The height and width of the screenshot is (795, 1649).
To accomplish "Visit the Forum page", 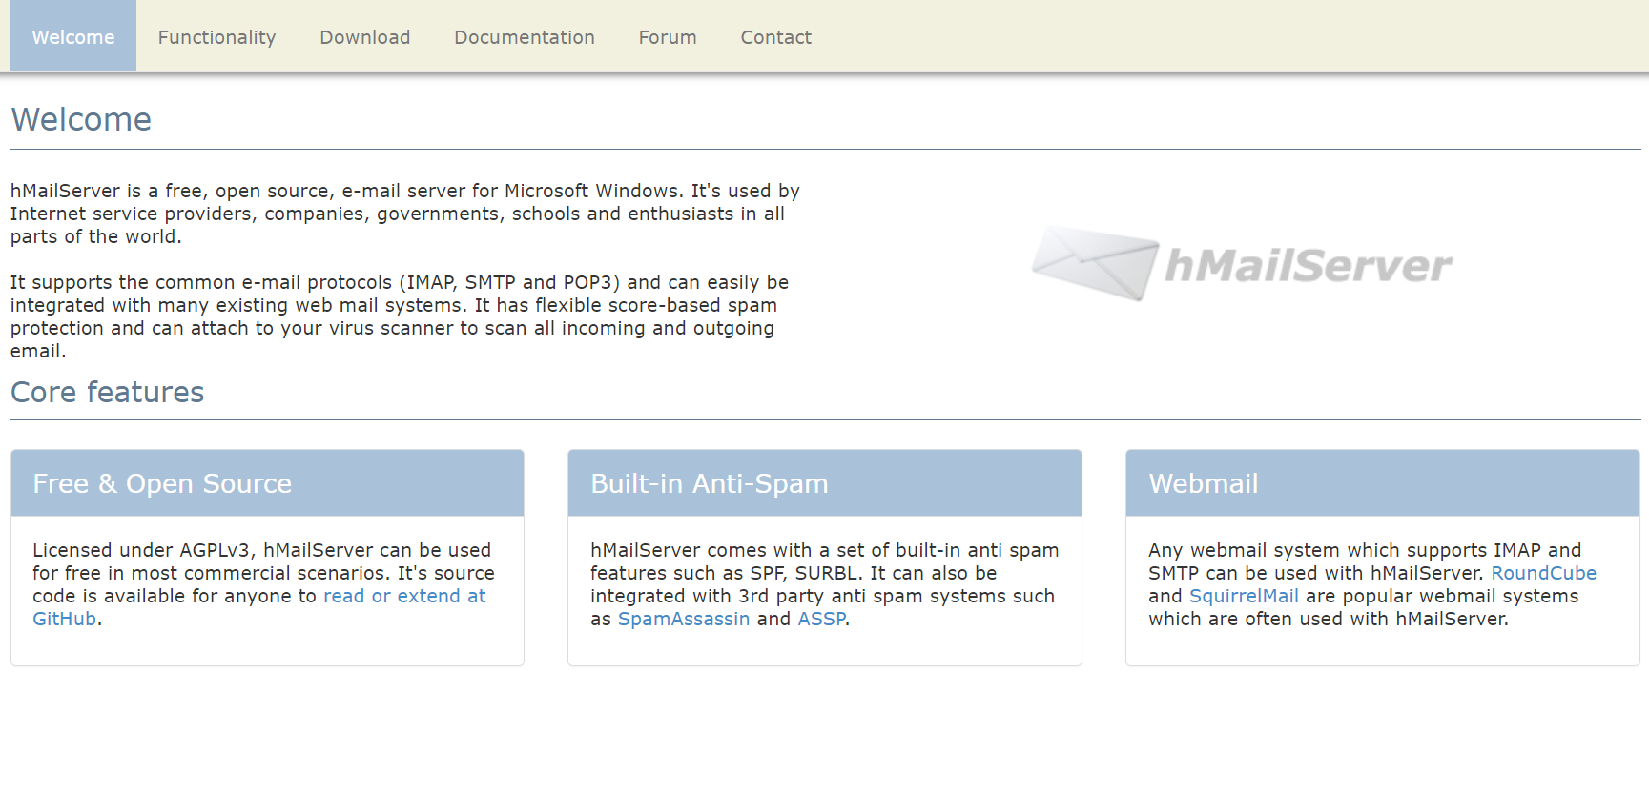I will [x=667, y=37].
